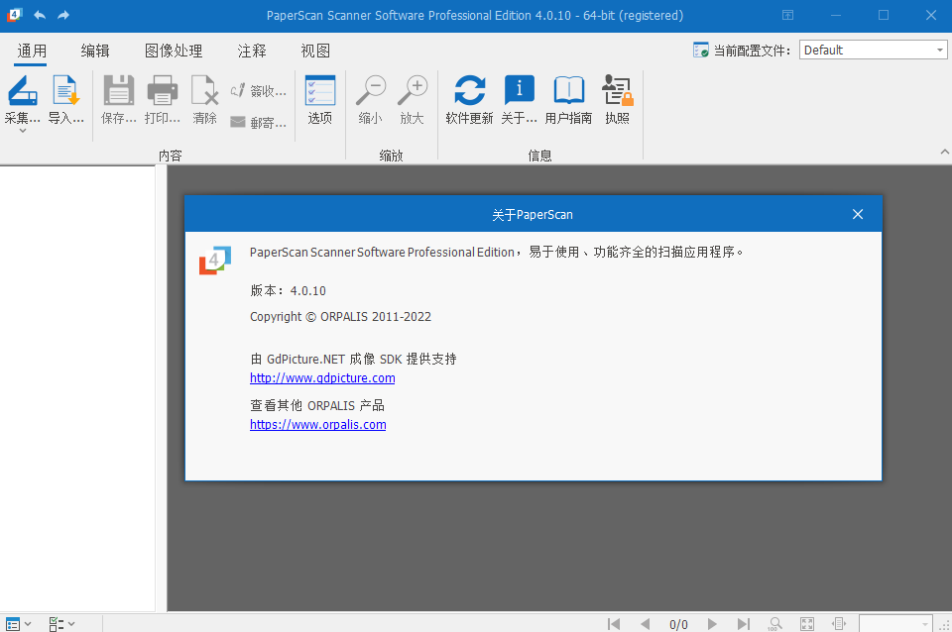Click 缩小 zoom out magnifier
This screenshot has height=632, width=952.
(x=370, y=91)
